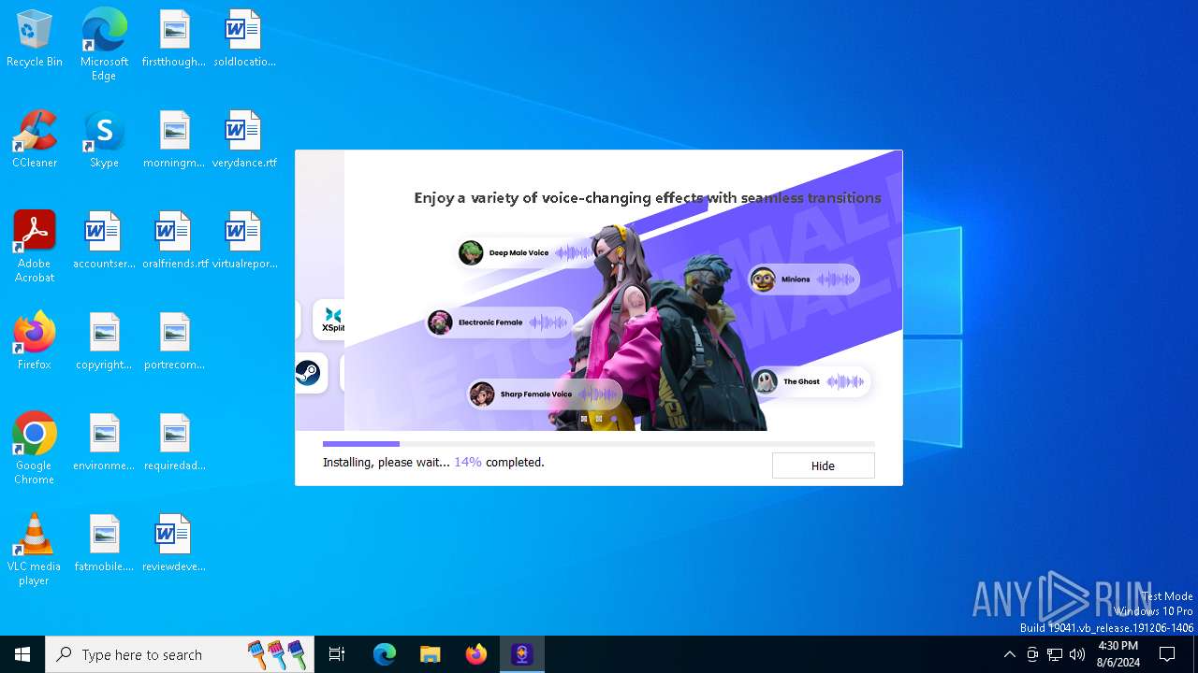Open the notification center

click(x=1167, y=654)
